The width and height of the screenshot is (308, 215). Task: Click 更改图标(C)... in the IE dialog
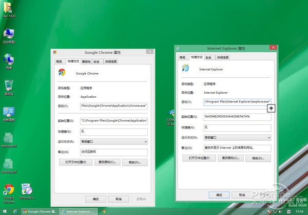point(231,158)
